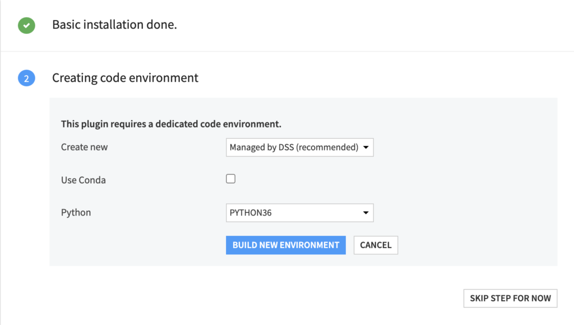Click the BUILD NEW ENVIRONMENT button
Image resolution: width=574 pixels, height=325 pixels.
[285, 245]
